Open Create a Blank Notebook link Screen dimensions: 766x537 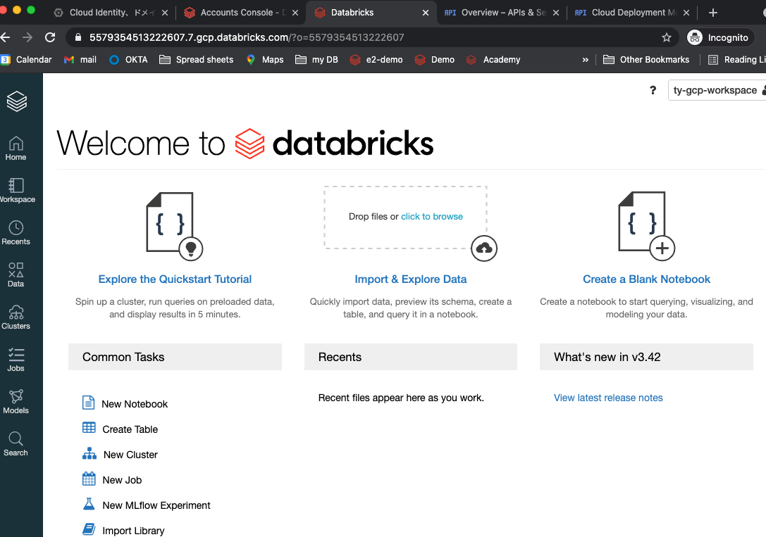coord(646,279)
